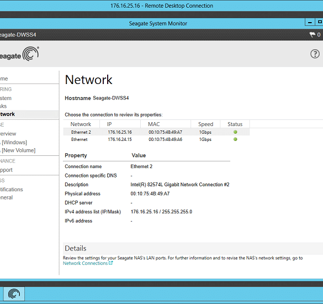Click the Seagate logo in header
The image size is (323, 304).
tap(19, 54)
